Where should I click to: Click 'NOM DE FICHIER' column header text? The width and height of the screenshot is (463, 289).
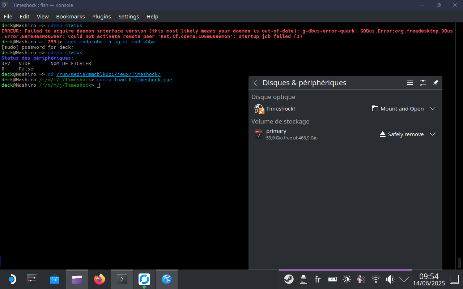click(x=71, y=64)
